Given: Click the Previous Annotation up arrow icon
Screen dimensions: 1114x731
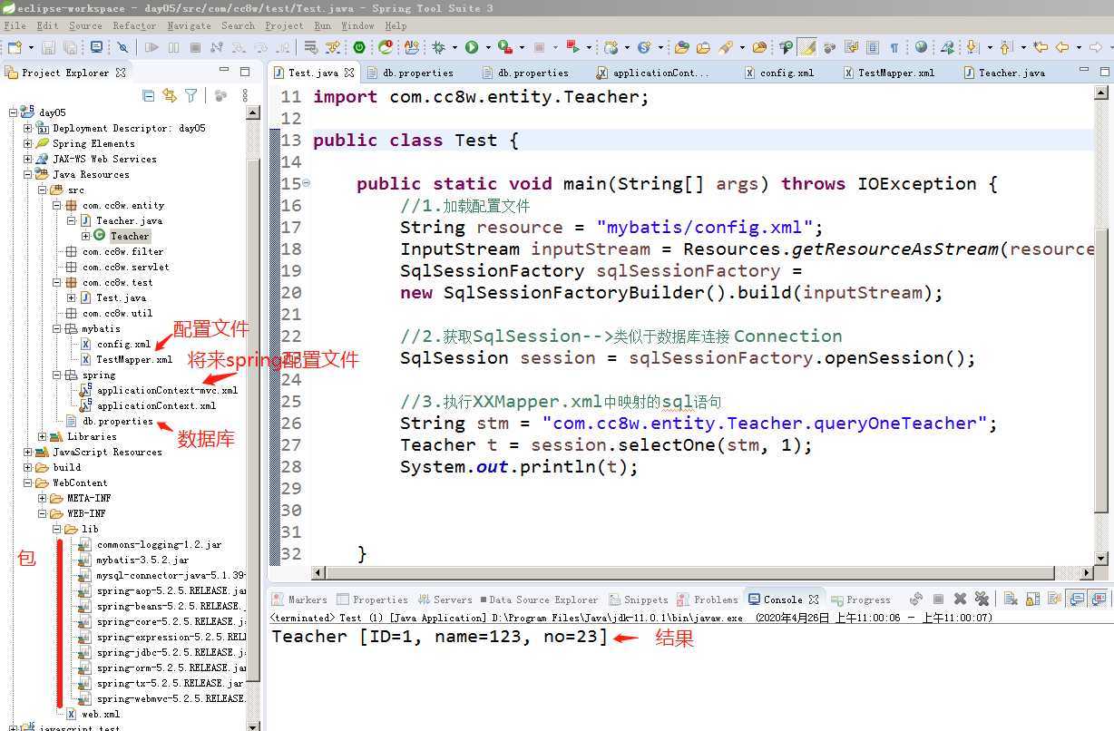Looking at the screenshot, I should (1006, 46).
